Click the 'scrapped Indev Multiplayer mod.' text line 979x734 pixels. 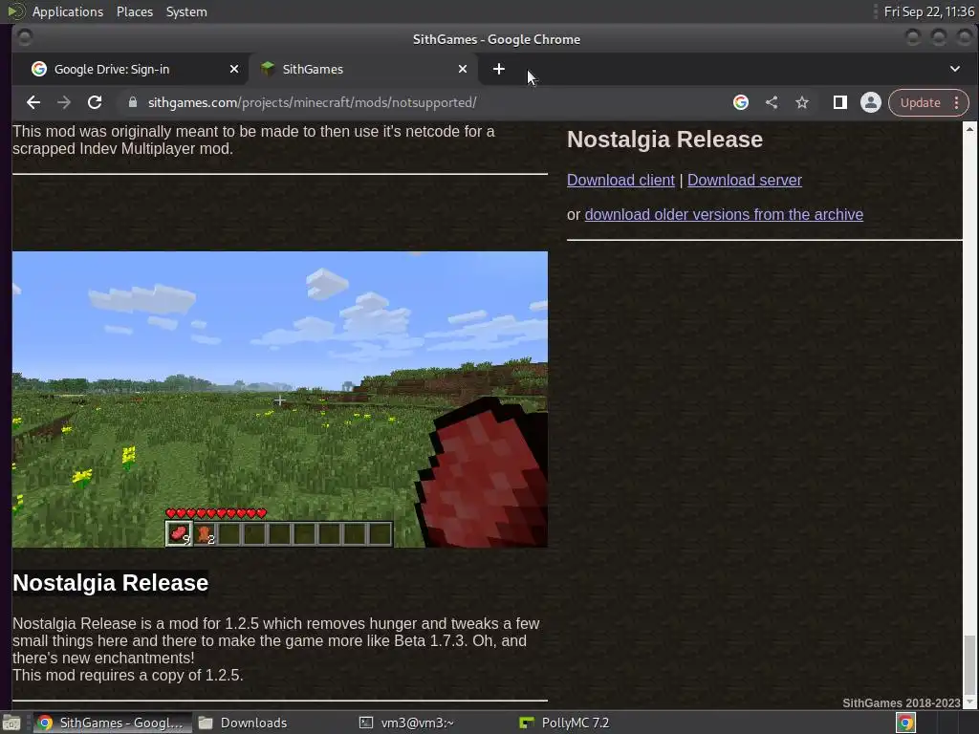click(x=122, y=149)
